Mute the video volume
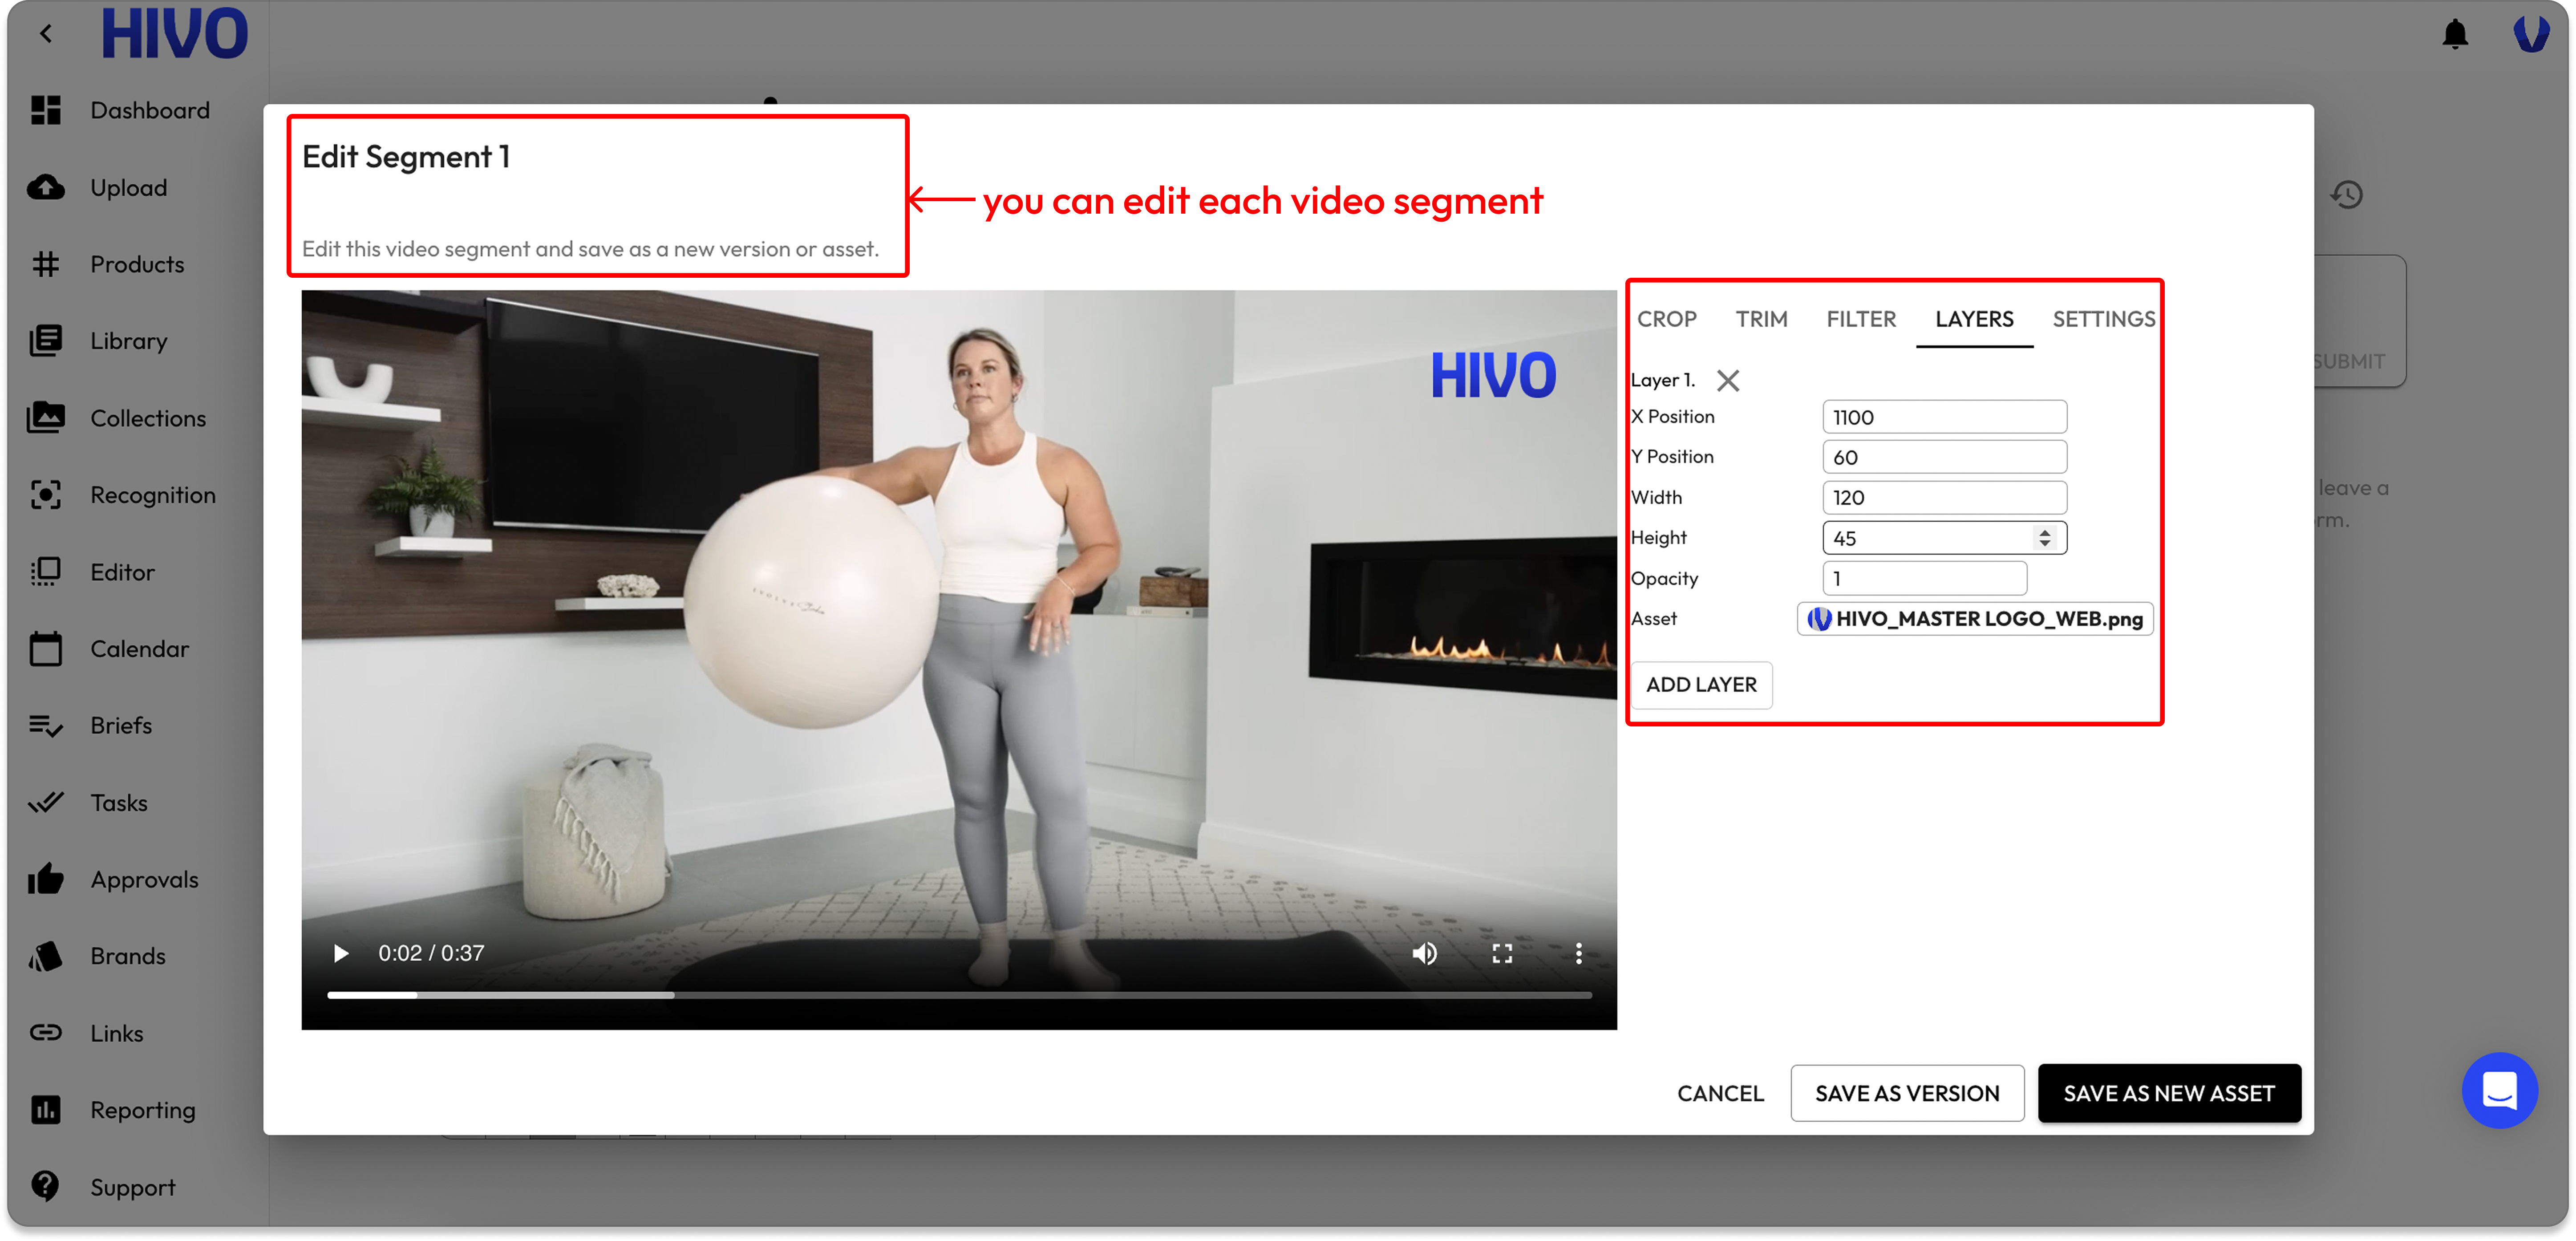Image resolution: width=2576 pixels, height=1241 pixels. [x=1424, y=953]
